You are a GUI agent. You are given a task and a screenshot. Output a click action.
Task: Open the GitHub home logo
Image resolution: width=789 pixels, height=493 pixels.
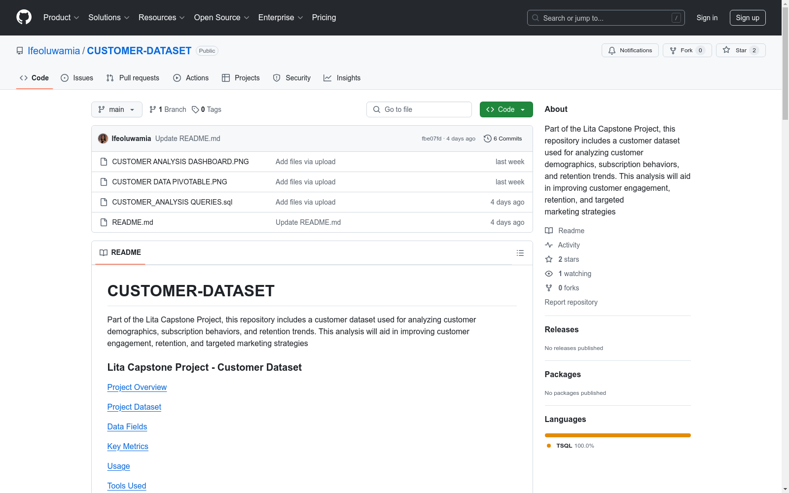[x=24, y=17]
